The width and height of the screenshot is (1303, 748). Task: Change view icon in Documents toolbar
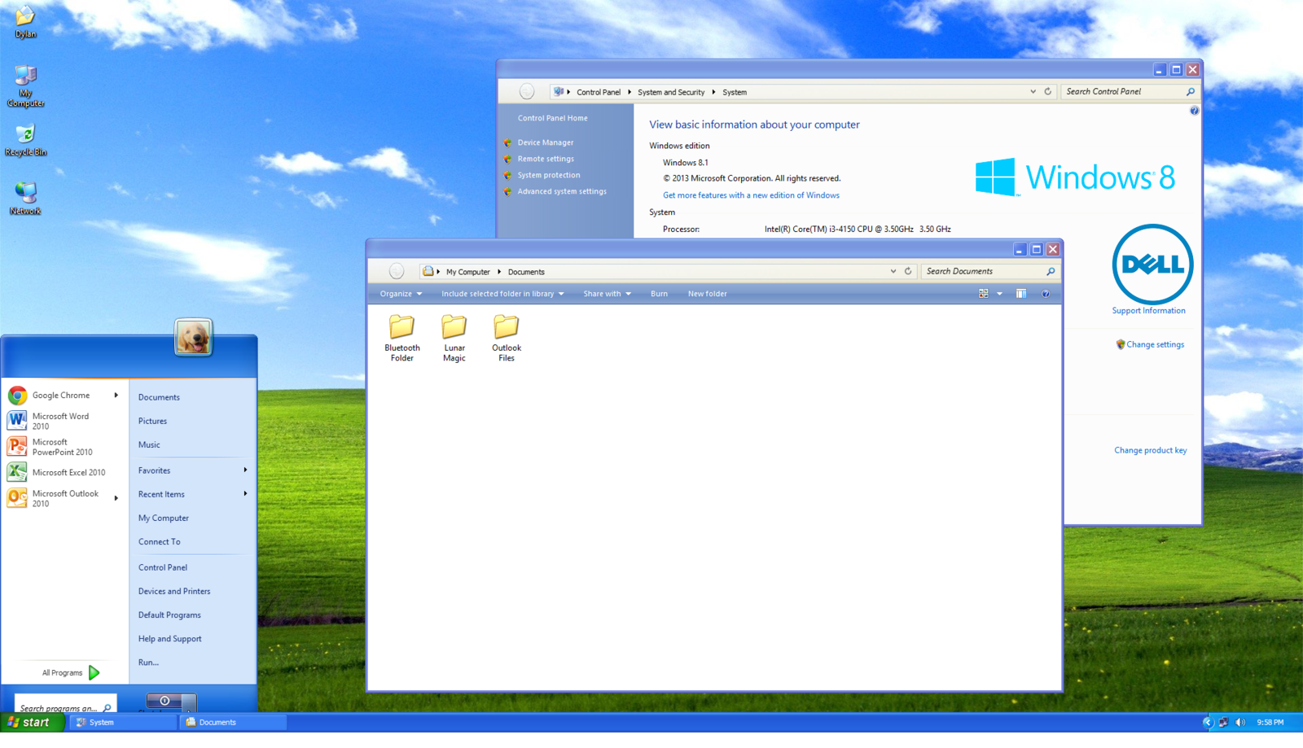[984, 293]
